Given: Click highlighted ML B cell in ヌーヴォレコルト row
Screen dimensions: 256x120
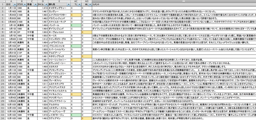Looking at the screenshot, I should [x=87, y=32].
